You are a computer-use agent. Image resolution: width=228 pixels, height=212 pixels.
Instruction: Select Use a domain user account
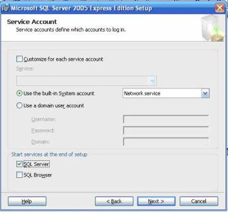[x=19, y=105]
